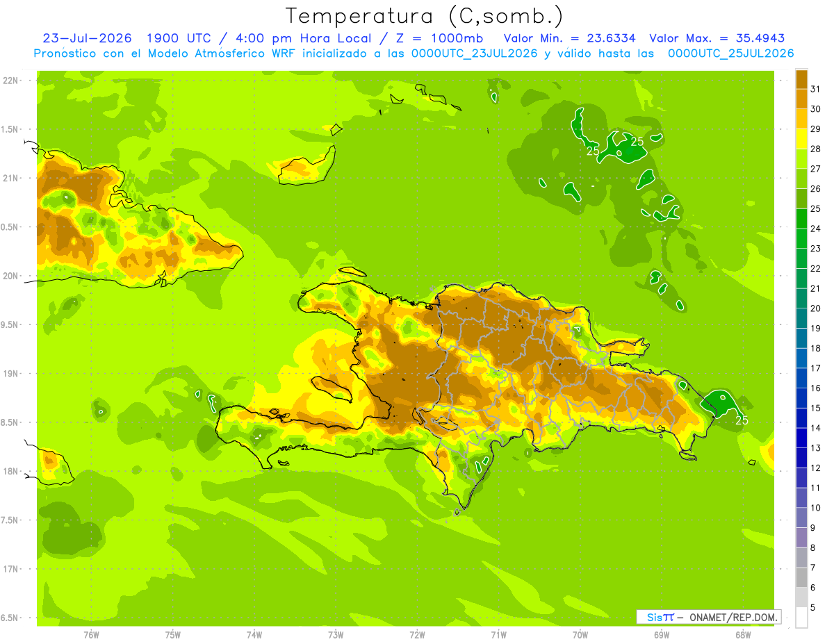The height and width of the screenshot is (644, 834).
Task: Click the '68W' longitude label
Action: (x=743, y=635)
